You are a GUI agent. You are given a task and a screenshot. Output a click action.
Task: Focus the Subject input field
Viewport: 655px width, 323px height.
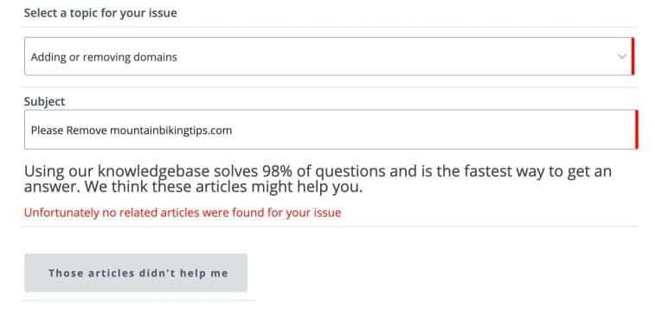331,130
